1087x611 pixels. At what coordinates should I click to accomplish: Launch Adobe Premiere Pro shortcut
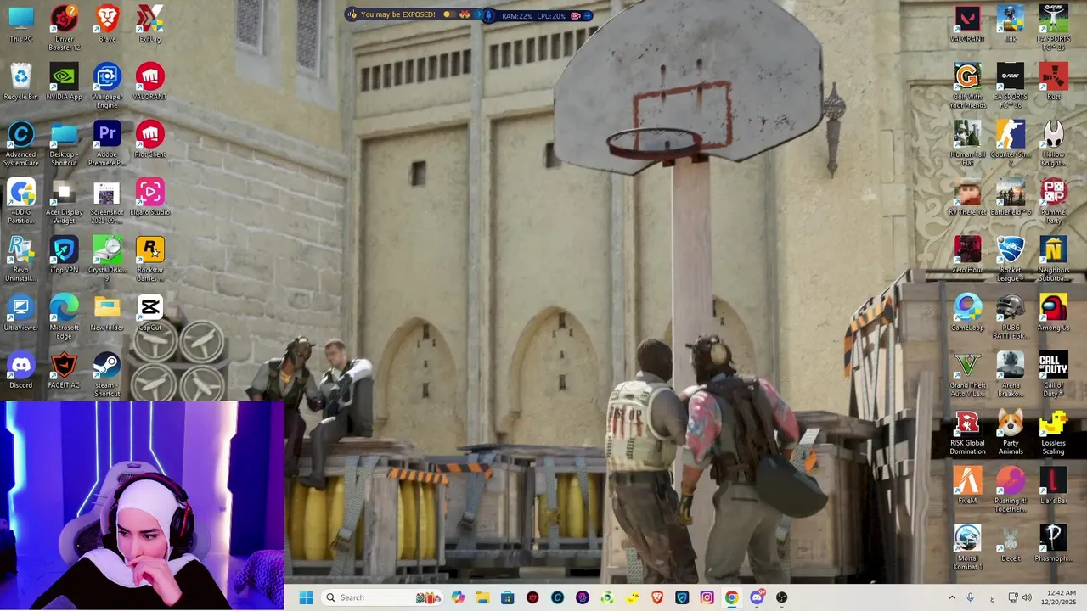coord(107,143)
